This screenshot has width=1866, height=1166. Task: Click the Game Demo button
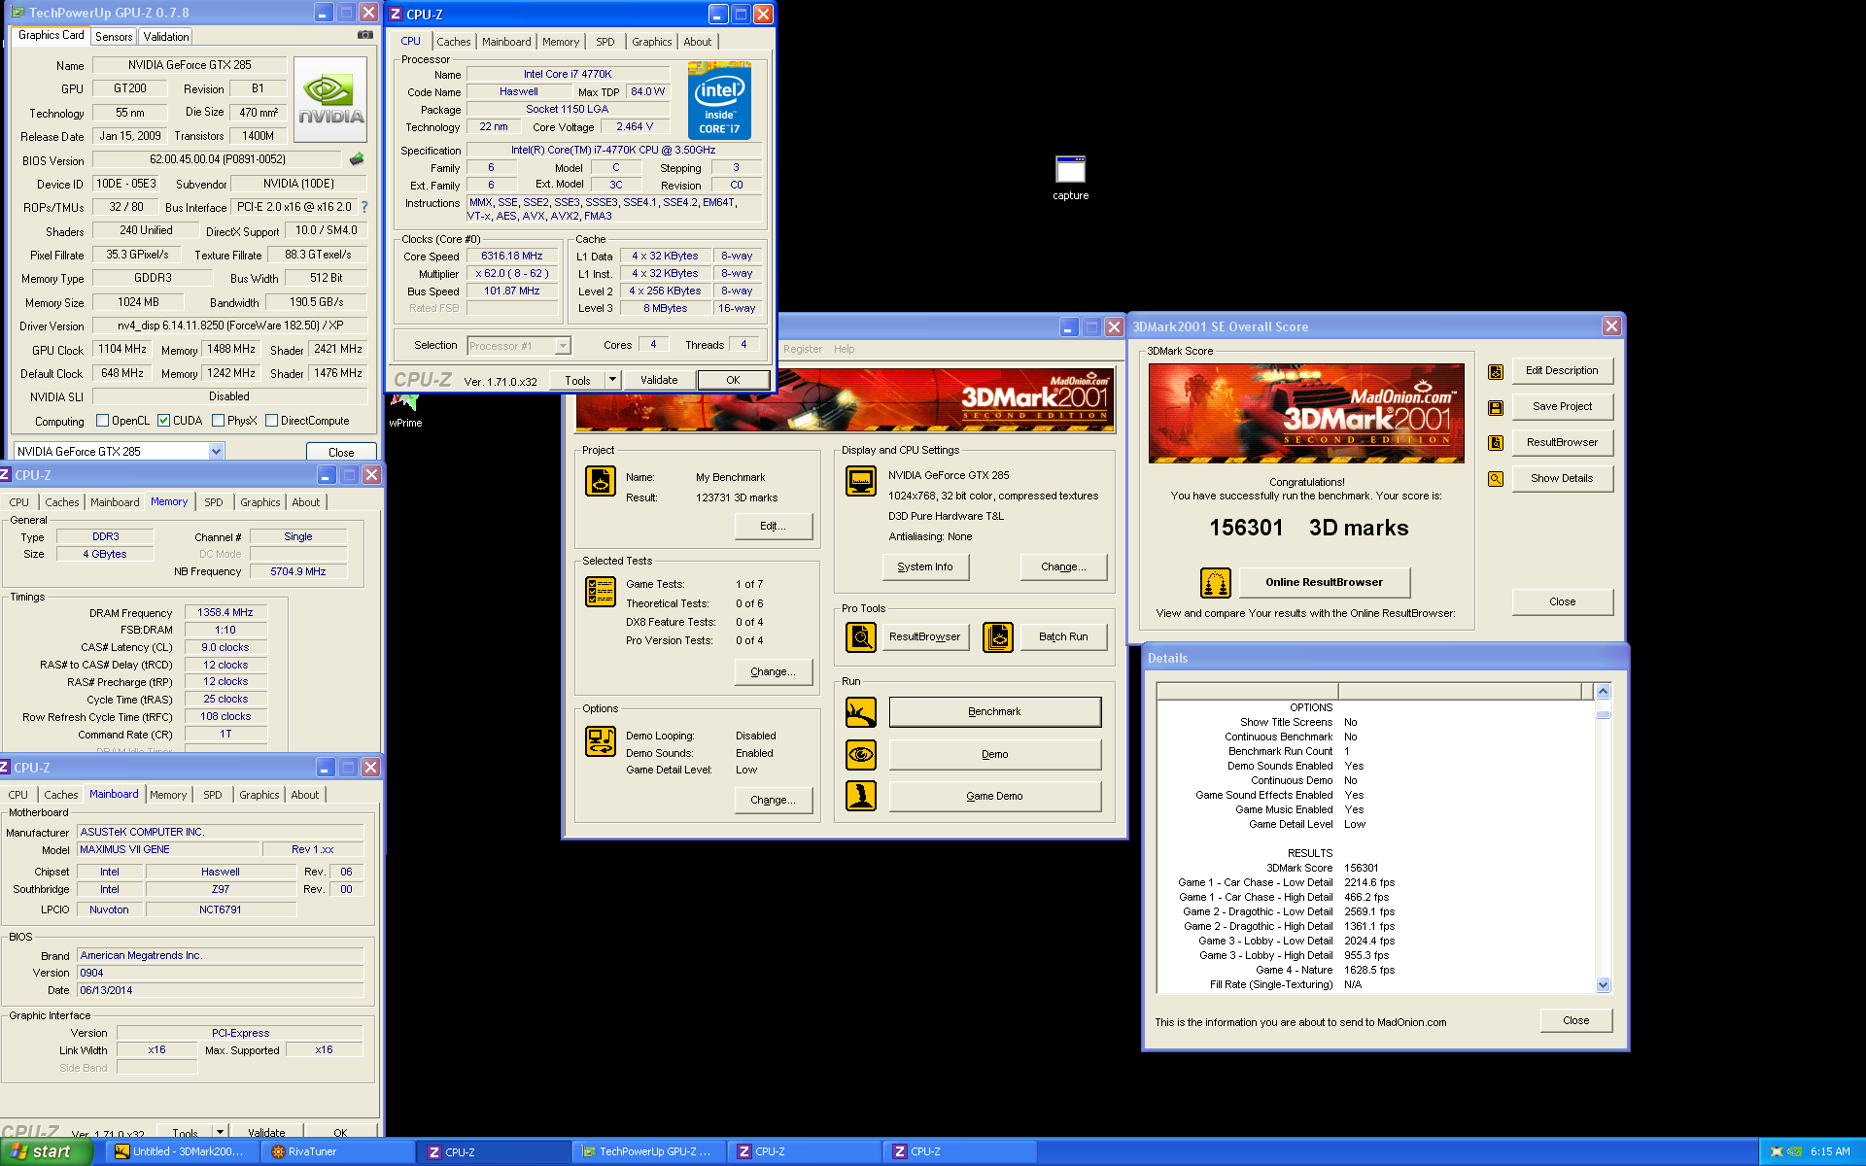pyautogui.click(x=995, y=796)
